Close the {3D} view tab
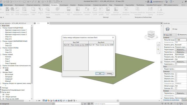 click(48, 23)
